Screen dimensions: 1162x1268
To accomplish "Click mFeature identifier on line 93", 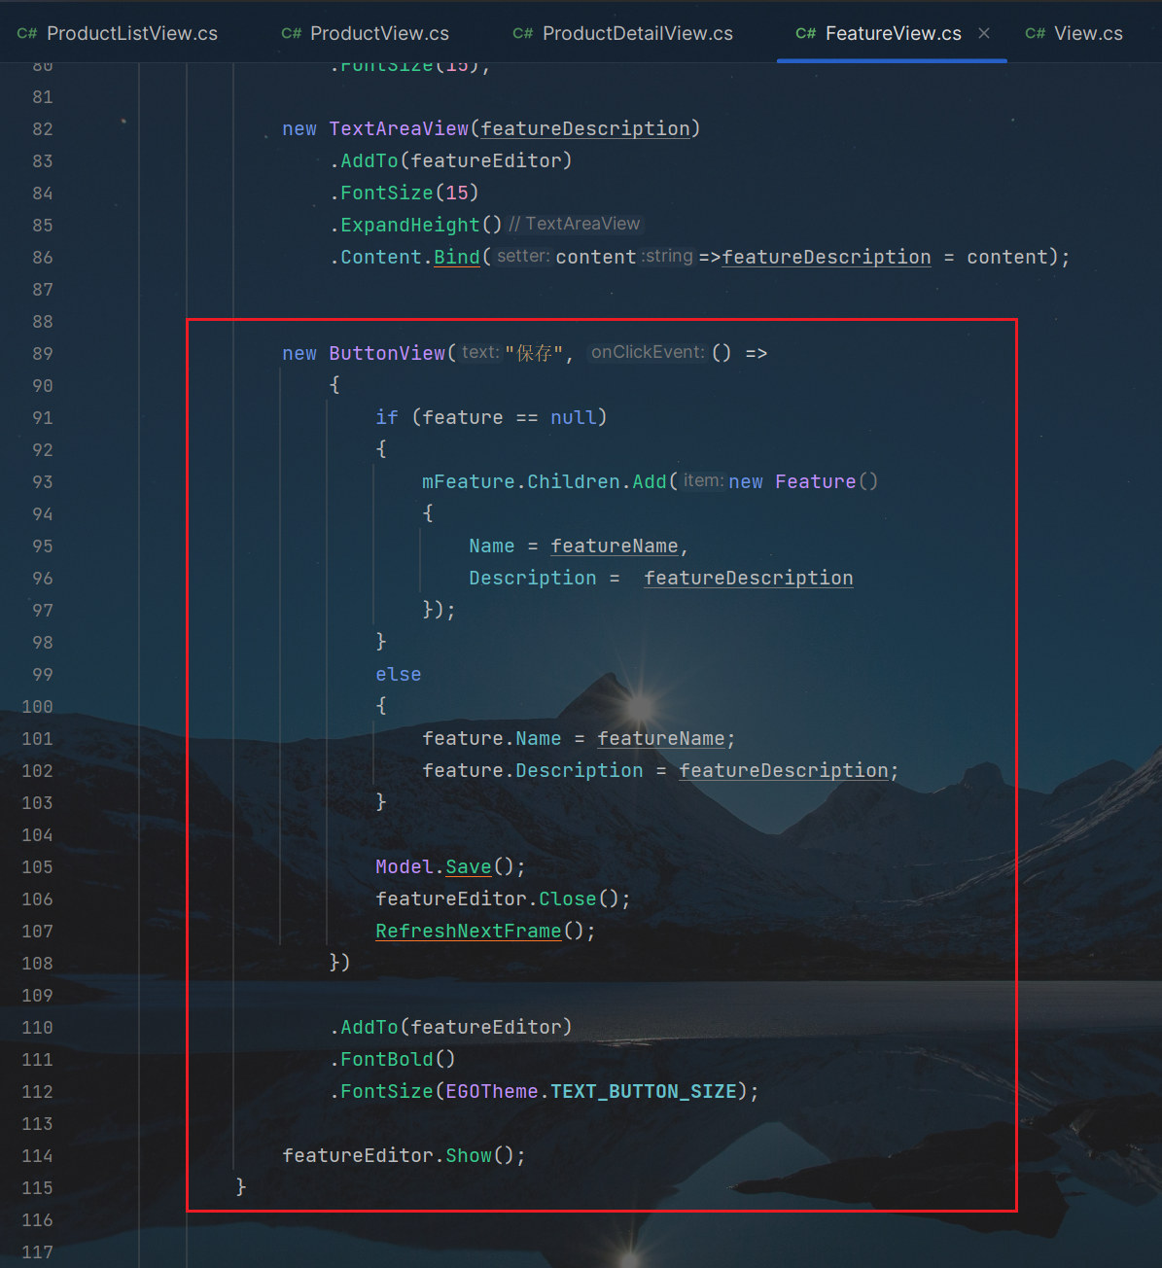I will click(x=469, y=482).
